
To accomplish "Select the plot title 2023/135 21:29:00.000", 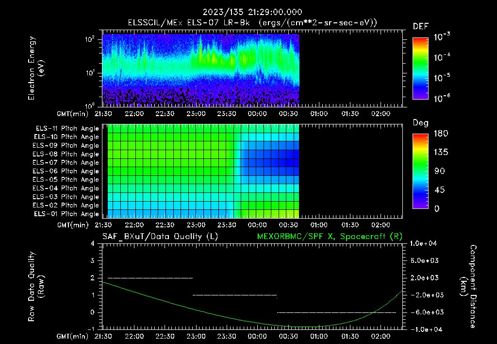I will (252, 12).
